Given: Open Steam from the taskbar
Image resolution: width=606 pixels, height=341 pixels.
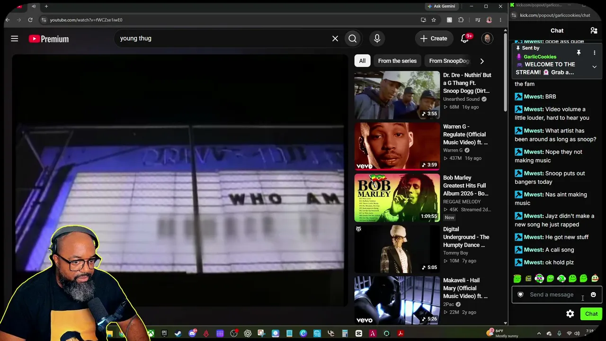Looking at the screenshot, I should [x=178, y=333].
